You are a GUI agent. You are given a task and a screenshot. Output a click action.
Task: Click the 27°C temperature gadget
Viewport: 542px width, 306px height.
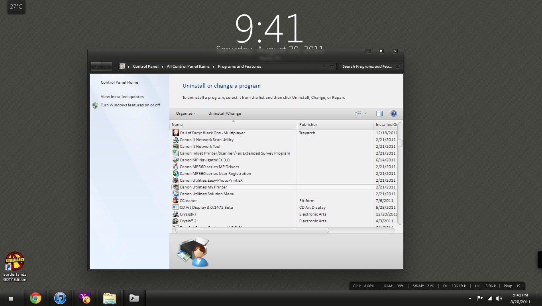(x=16, y=7)
